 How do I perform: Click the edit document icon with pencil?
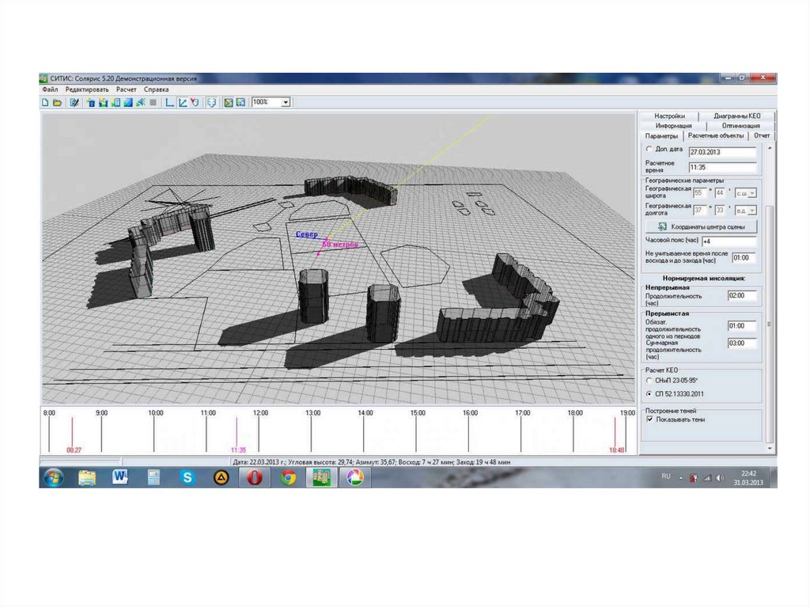(74, 102)
